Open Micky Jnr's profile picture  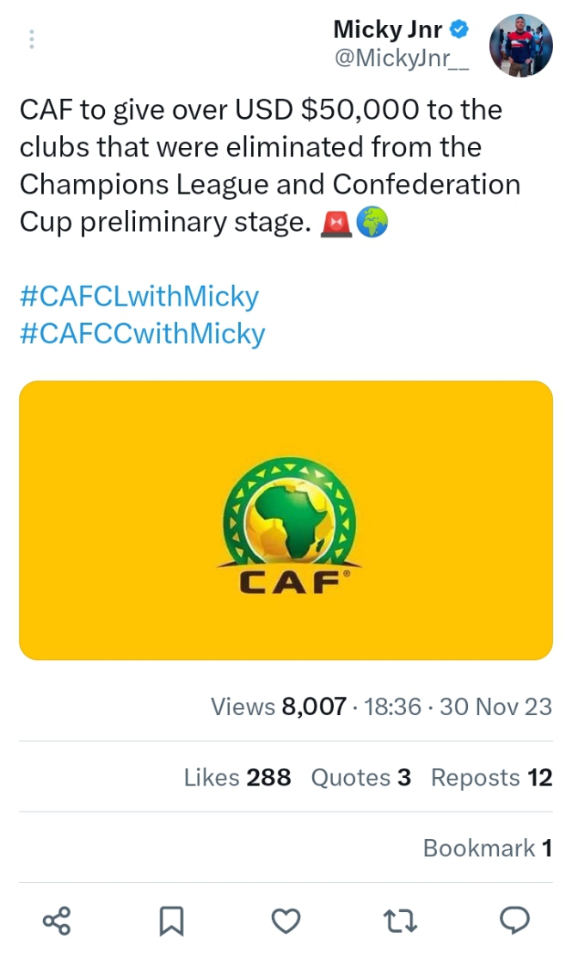coord(521,45)
